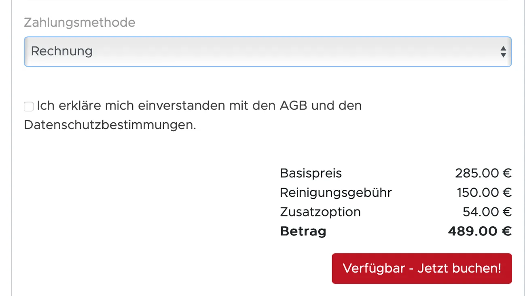Click the bold 489.00 total amount

click(473, 231)
